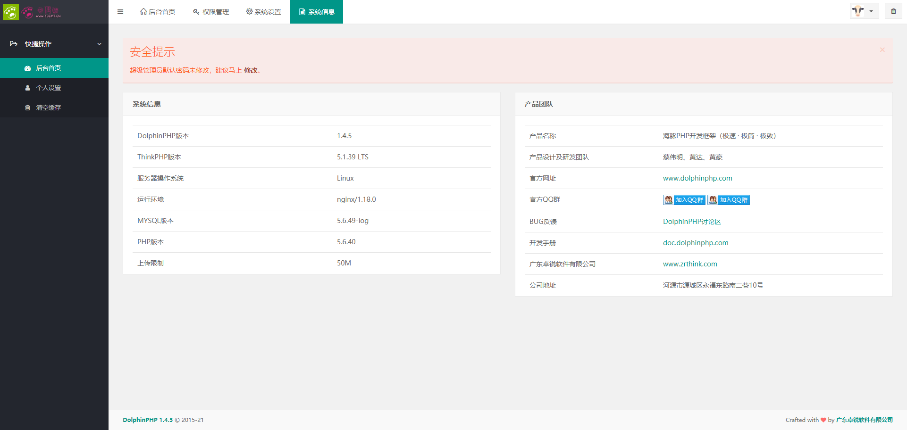Switch to the 后台首页 top tab
Viewport: 907px width, 430px height.
(x=158, y=12)
